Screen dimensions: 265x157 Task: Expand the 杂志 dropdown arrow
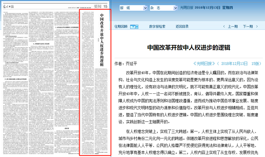pyautogui.click(x=176, y=8)
